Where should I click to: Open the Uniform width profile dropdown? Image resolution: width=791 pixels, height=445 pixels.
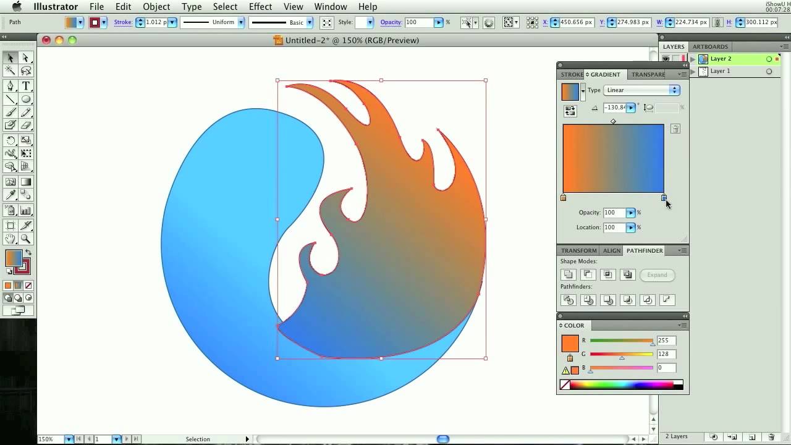(x=240, y=22)
